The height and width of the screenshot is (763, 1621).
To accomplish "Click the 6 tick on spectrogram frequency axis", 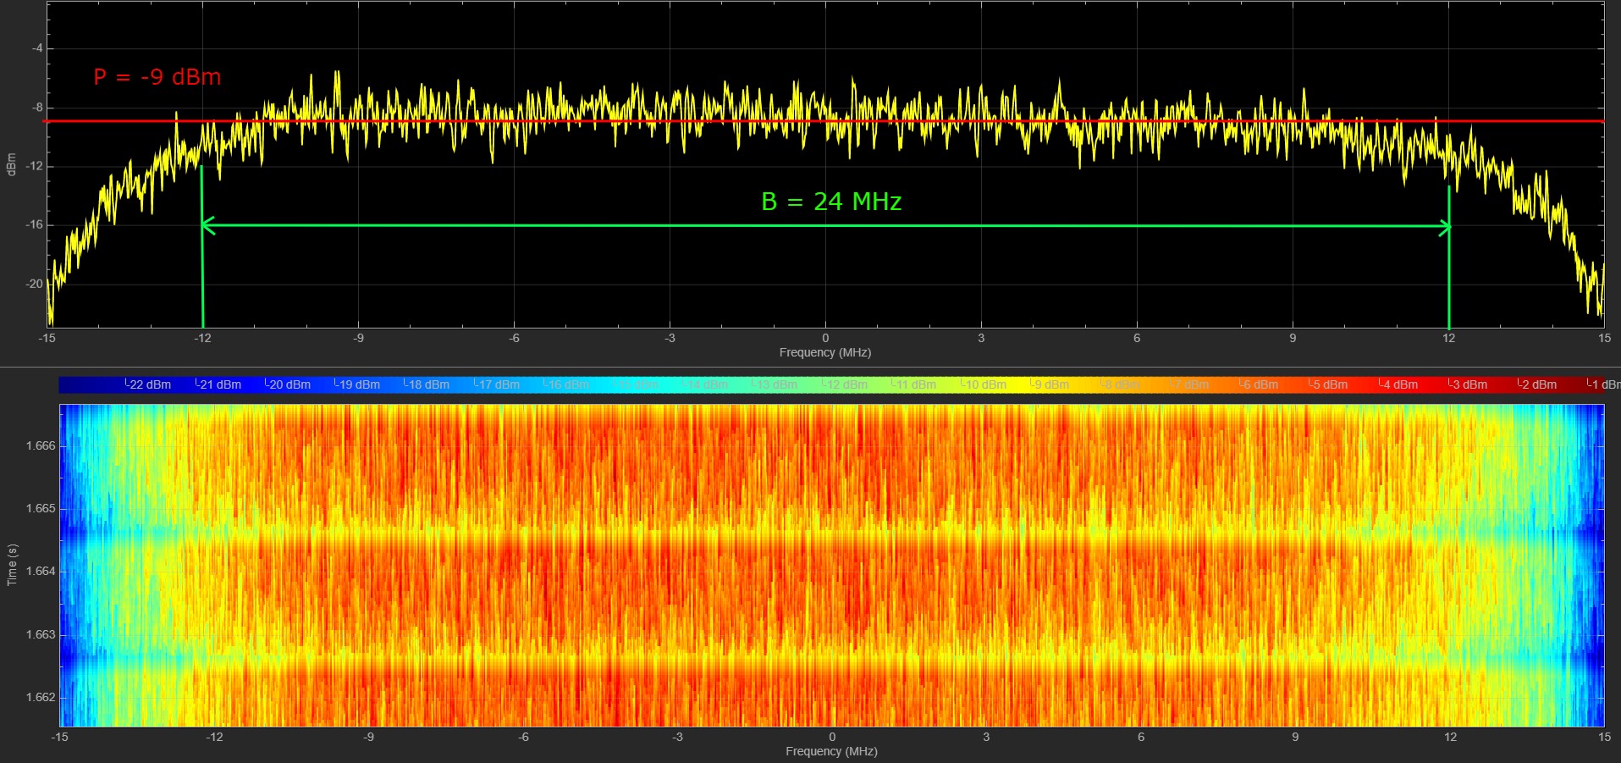I will point(1141,737).
